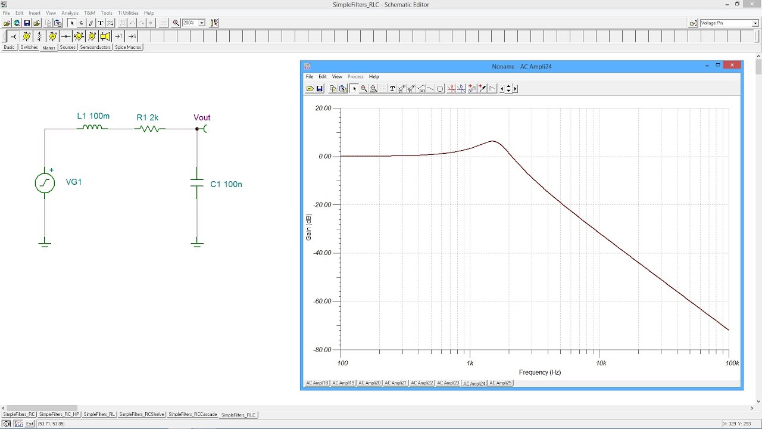Viewport: 762px width, 429px height.
Task: Save the diagram with floppy icon
Action: pyautogui.click(x=319, y=89)
